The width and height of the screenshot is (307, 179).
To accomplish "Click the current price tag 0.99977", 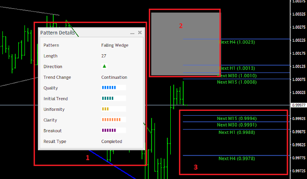I will pos(298,106).
